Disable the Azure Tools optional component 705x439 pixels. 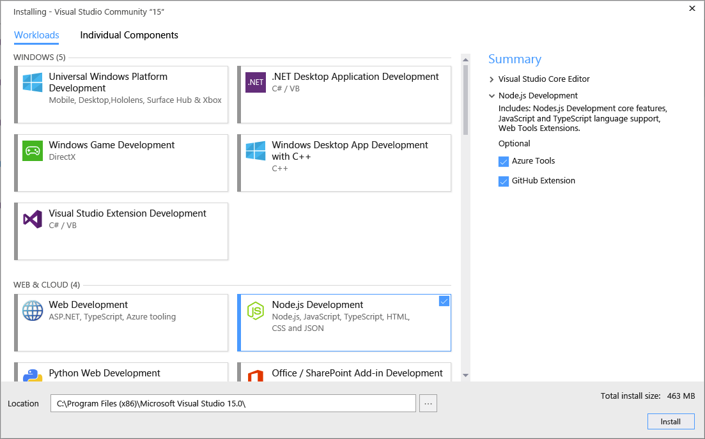tap(504, 162)
